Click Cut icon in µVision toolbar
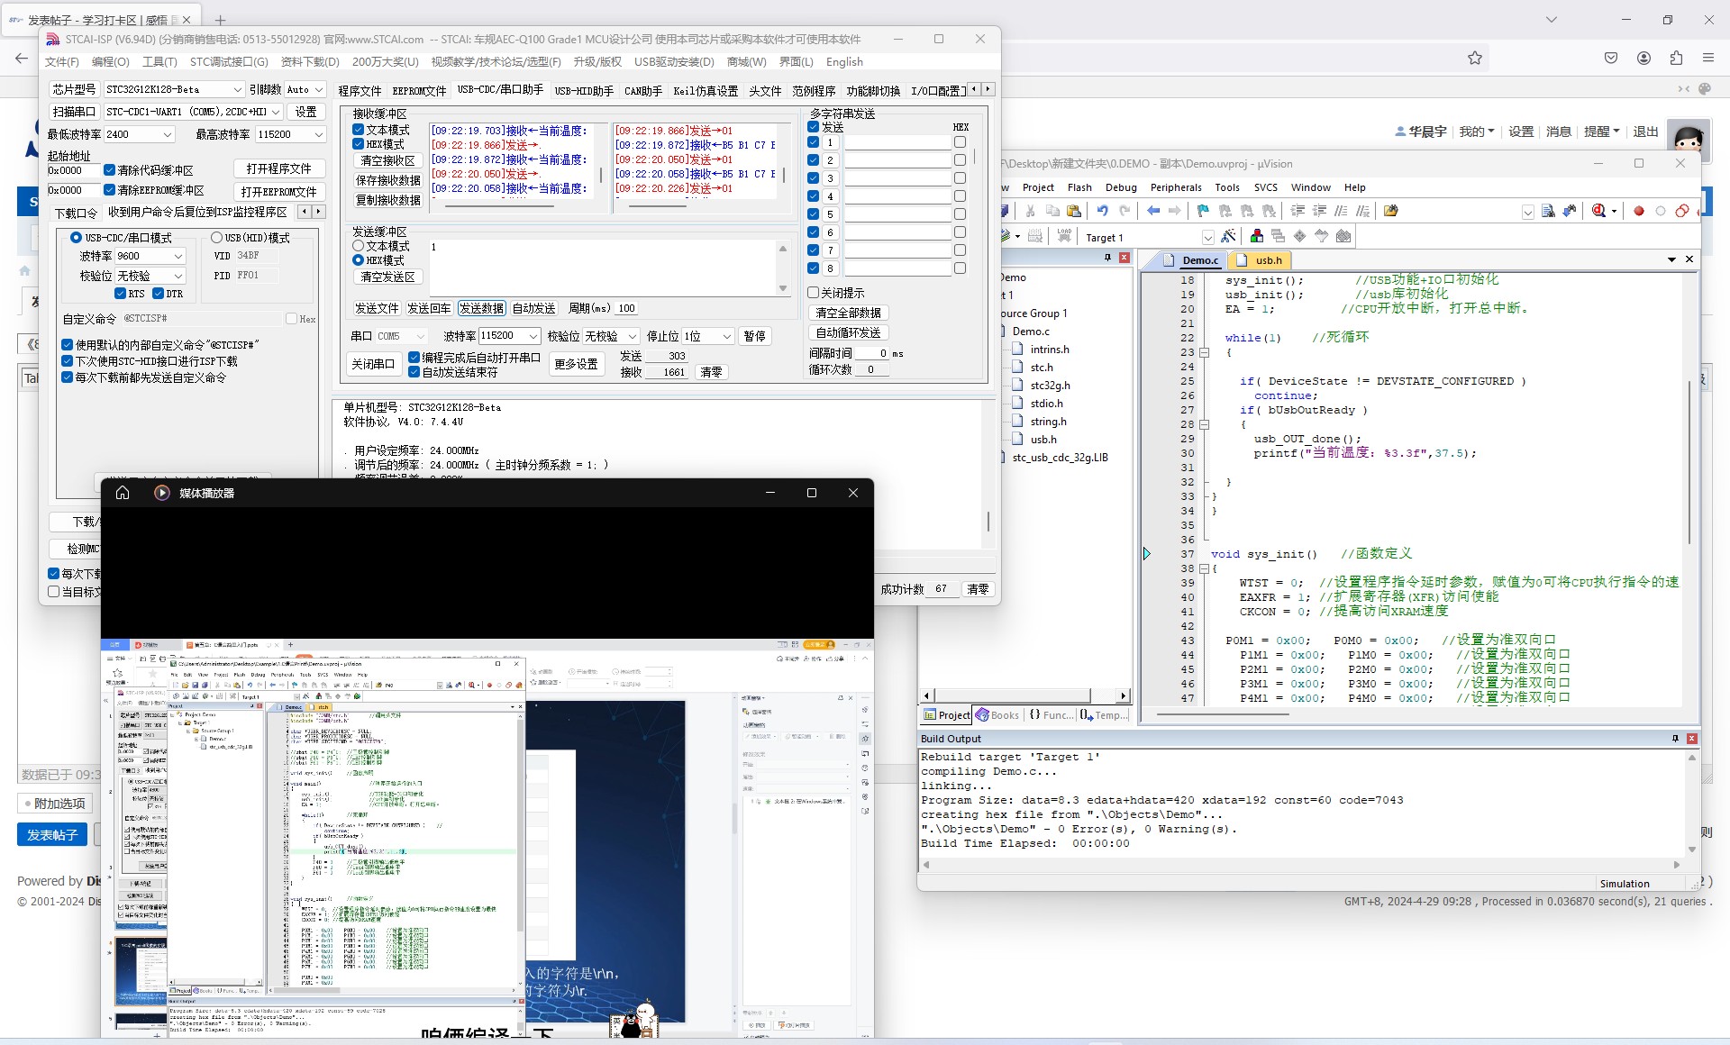 (x=1030, y=211)
